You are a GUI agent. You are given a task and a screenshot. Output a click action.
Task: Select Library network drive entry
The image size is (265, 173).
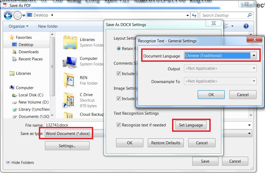tap(34, 109)
